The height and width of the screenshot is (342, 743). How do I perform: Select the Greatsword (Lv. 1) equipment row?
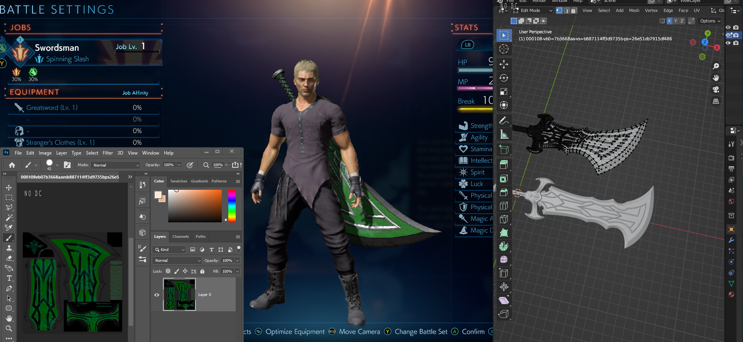pos(83,108)
